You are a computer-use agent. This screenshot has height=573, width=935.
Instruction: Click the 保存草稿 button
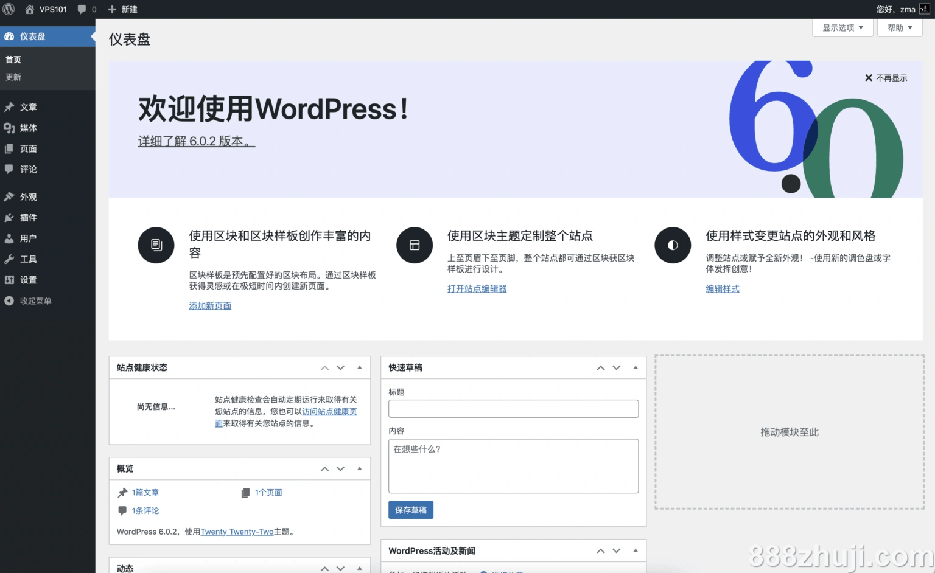tap(411, 510)
